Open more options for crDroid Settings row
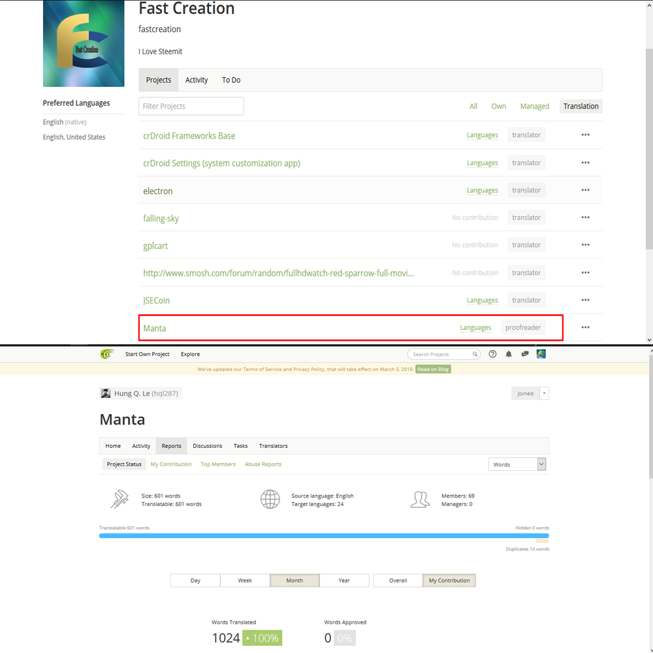 pos(585,163)
